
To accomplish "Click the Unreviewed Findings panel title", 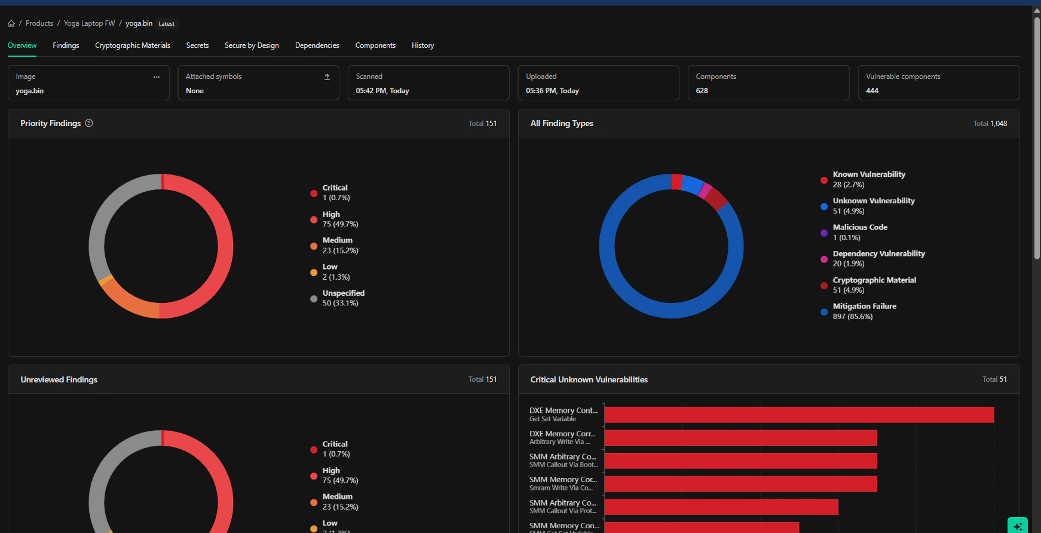I will pyautogui.click(x=59, y=379).
